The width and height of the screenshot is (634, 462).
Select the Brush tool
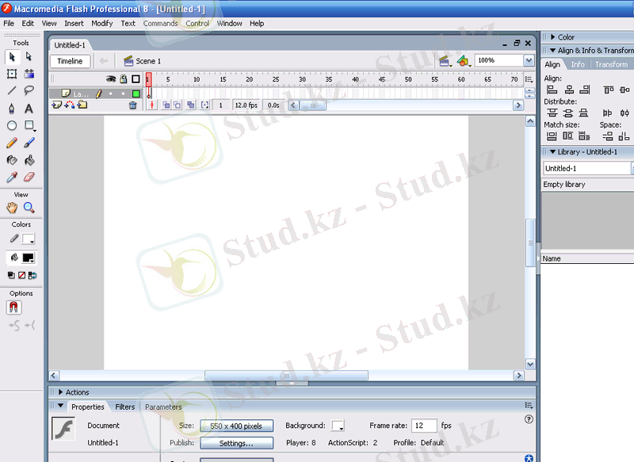[x=29, y=143]
